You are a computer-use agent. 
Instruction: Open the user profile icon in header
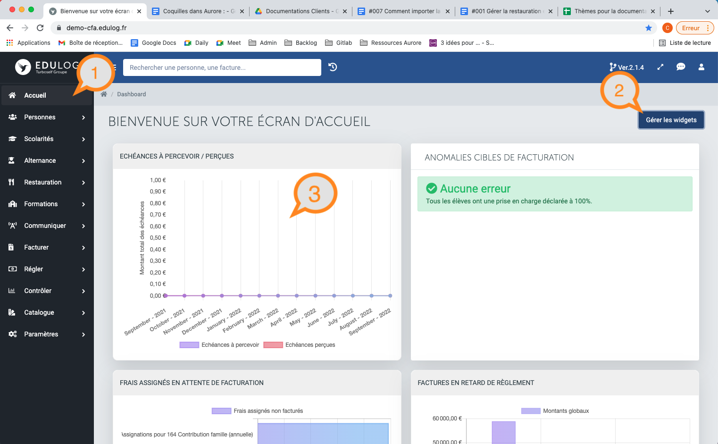[x=701, y=67]
